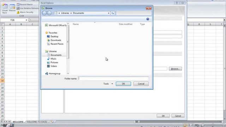
Task: Select Libraries in navigation pane
Action: [x=51, y=51]
